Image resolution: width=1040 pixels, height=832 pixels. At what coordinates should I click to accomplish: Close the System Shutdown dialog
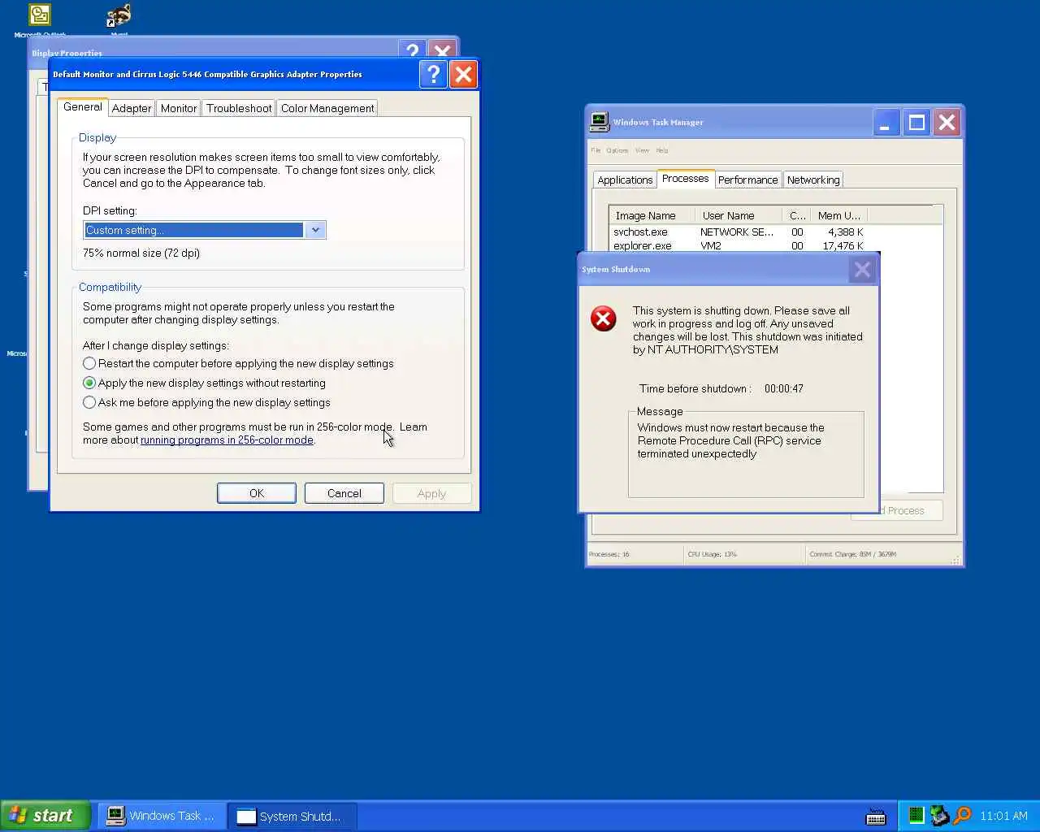[862, 269]
